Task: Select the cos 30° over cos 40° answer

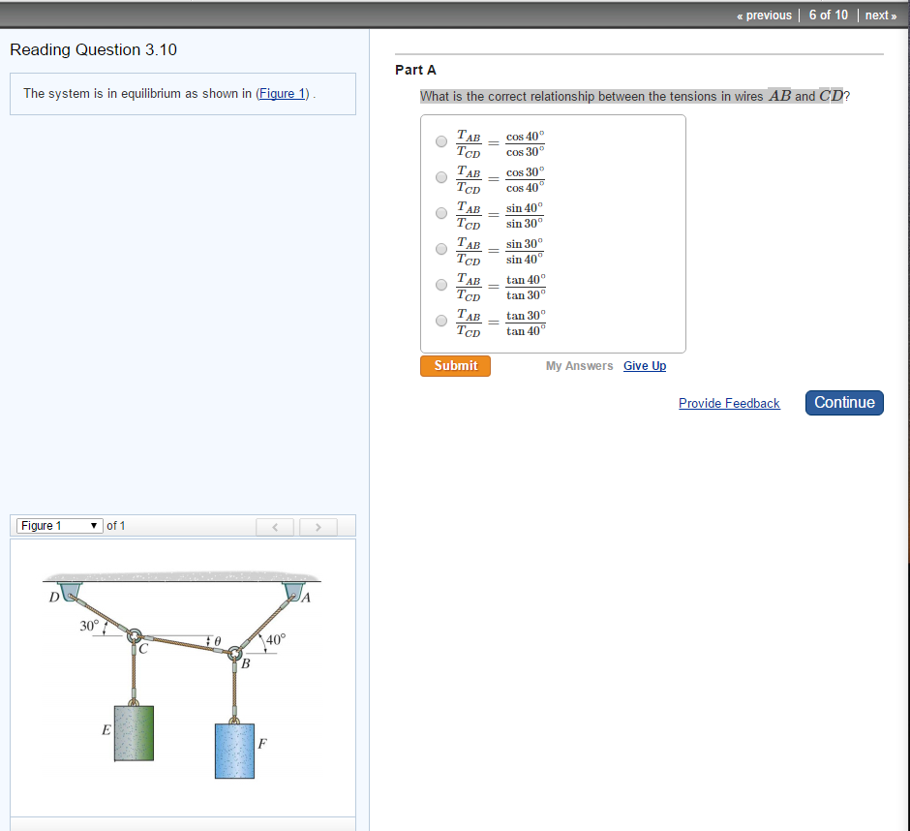Action: (441, 177)
